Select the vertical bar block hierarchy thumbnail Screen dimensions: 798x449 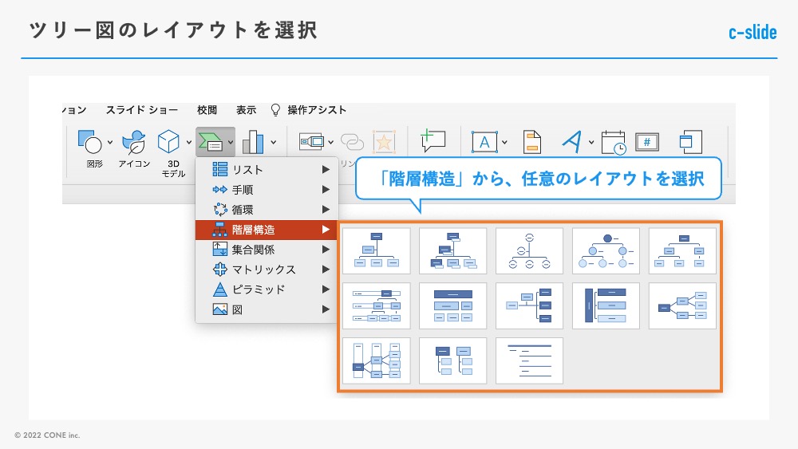606,305
